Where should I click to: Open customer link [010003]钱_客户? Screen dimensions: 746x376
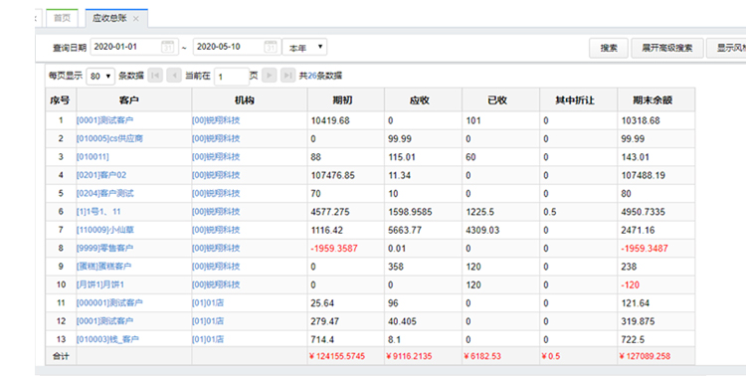(x=107, y=339)
